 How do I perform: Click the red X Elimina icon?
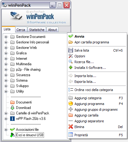pyautogui.click(x=71, y=127)
